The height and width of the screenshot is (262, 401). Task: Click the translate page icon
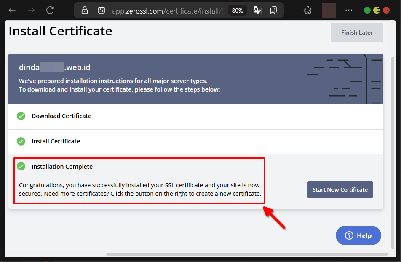(x=257, y=10)
